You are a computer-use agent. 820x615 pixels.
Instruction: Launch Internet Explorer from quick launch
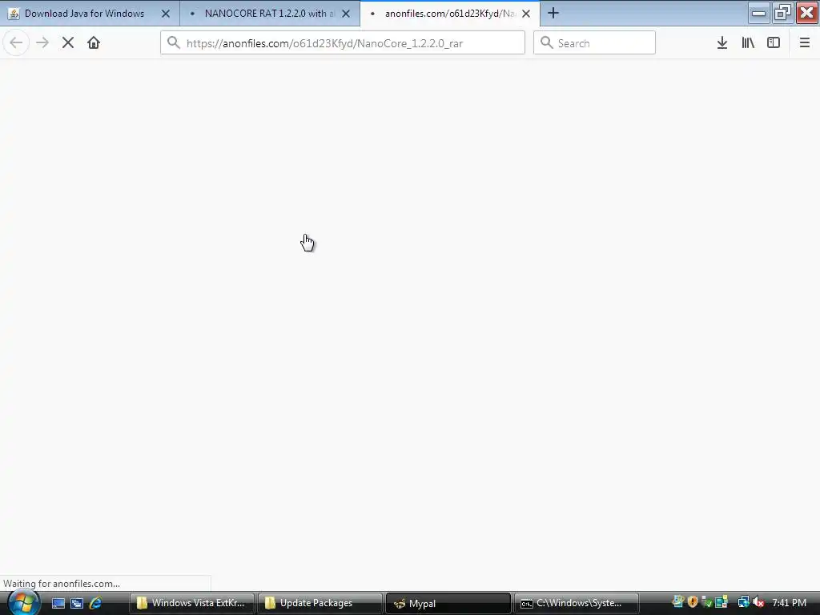(96, 603)
